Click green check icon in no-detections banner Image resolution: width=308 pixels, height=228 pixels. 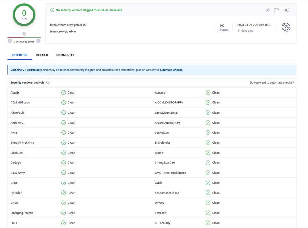[x=52, y=10]
